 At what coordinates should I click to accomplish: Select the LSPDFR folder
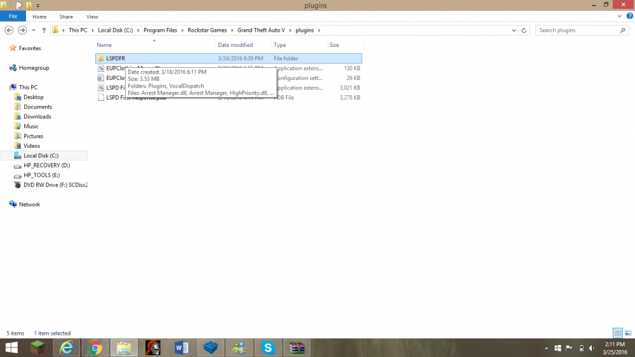[x=229, y=58]
